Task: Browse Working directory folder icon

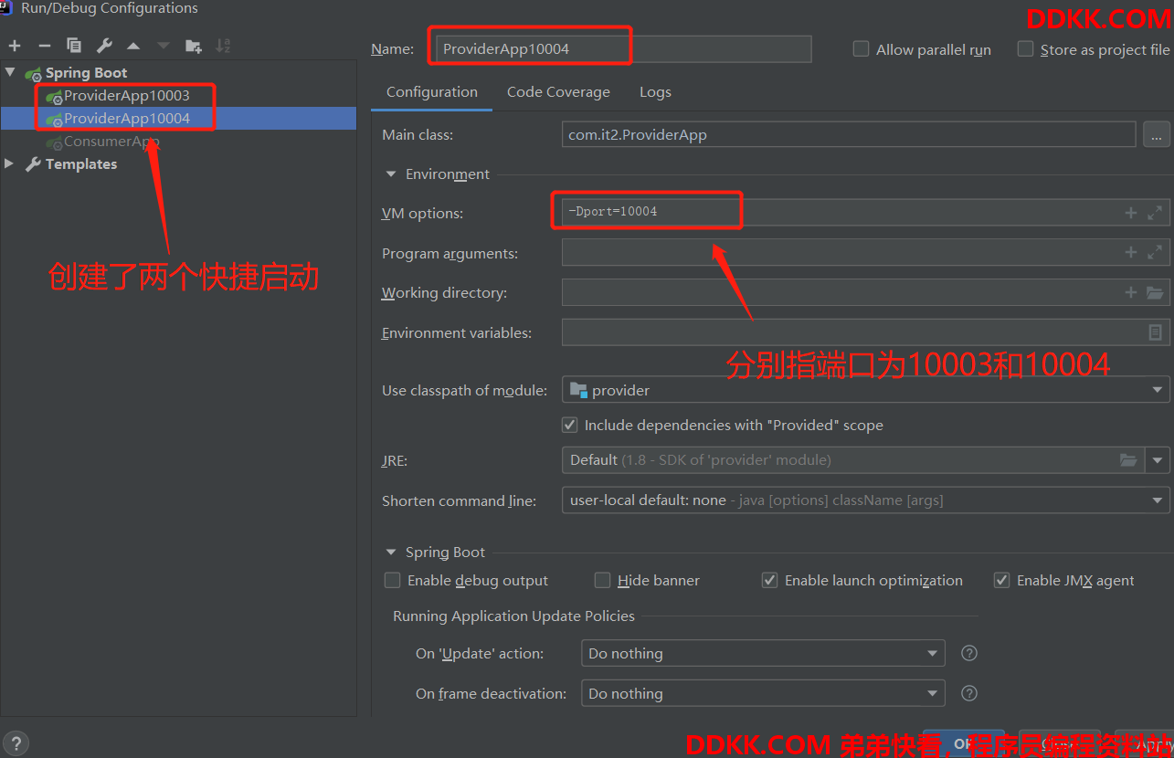Action: click(1155, 292)
